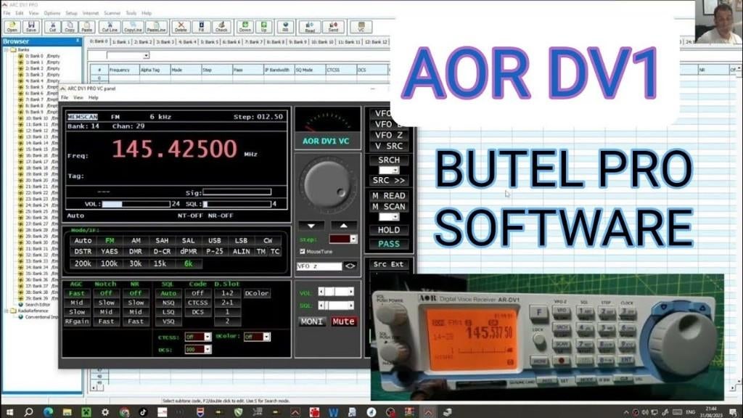Screen dimensions: 743x418
Task: Select DMR digital mode button
Action: pos(136,251)
